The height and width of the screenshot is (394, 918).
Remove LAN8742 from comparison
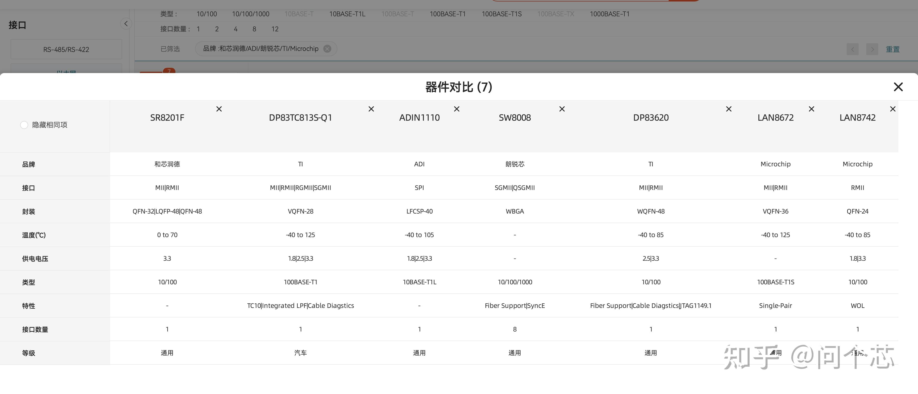[x=893, y=109]
